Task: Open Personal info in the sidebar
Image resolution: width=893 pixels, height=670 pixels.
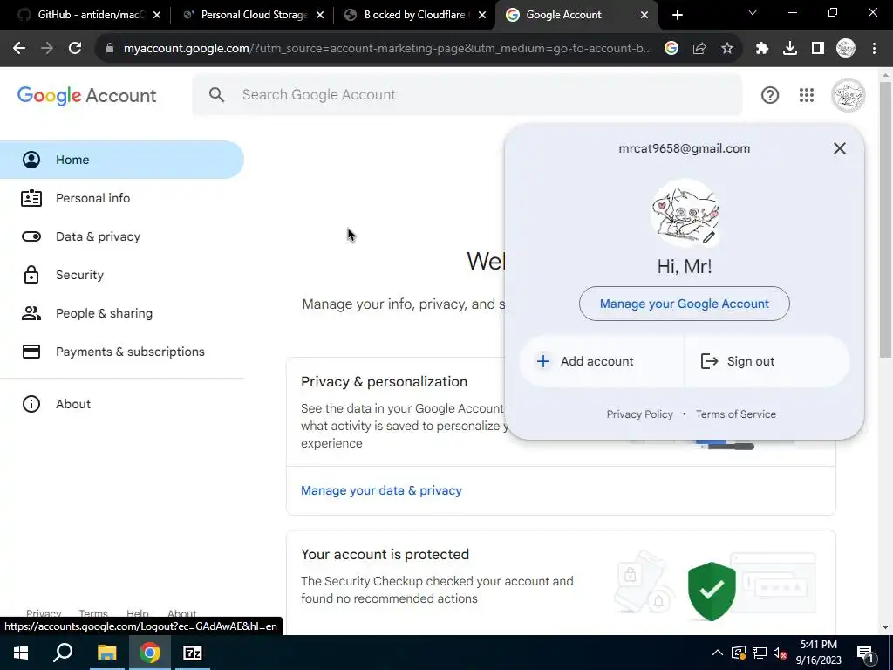Action: coord(122,198)
